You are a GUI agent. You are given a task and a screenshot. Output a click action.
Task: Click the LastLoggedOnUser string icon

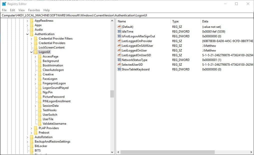coord(119,50)
